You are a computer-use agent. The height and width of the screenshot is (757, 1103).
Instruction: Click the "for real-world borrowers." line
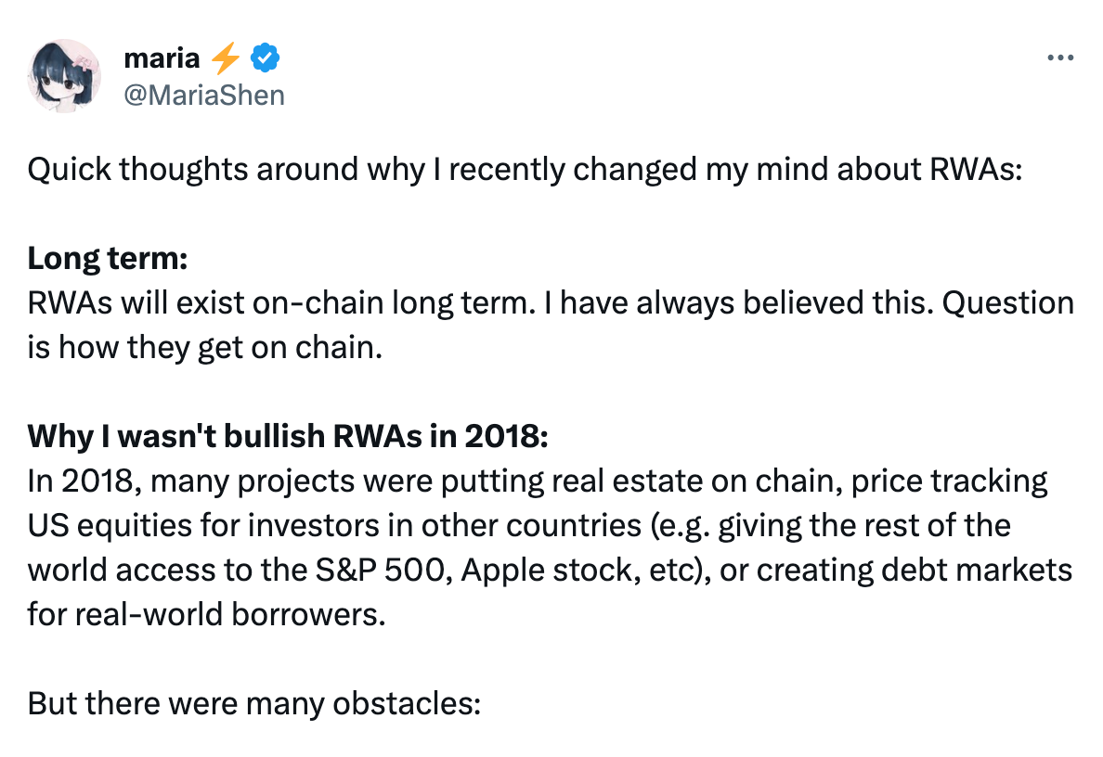click(205, 615)
